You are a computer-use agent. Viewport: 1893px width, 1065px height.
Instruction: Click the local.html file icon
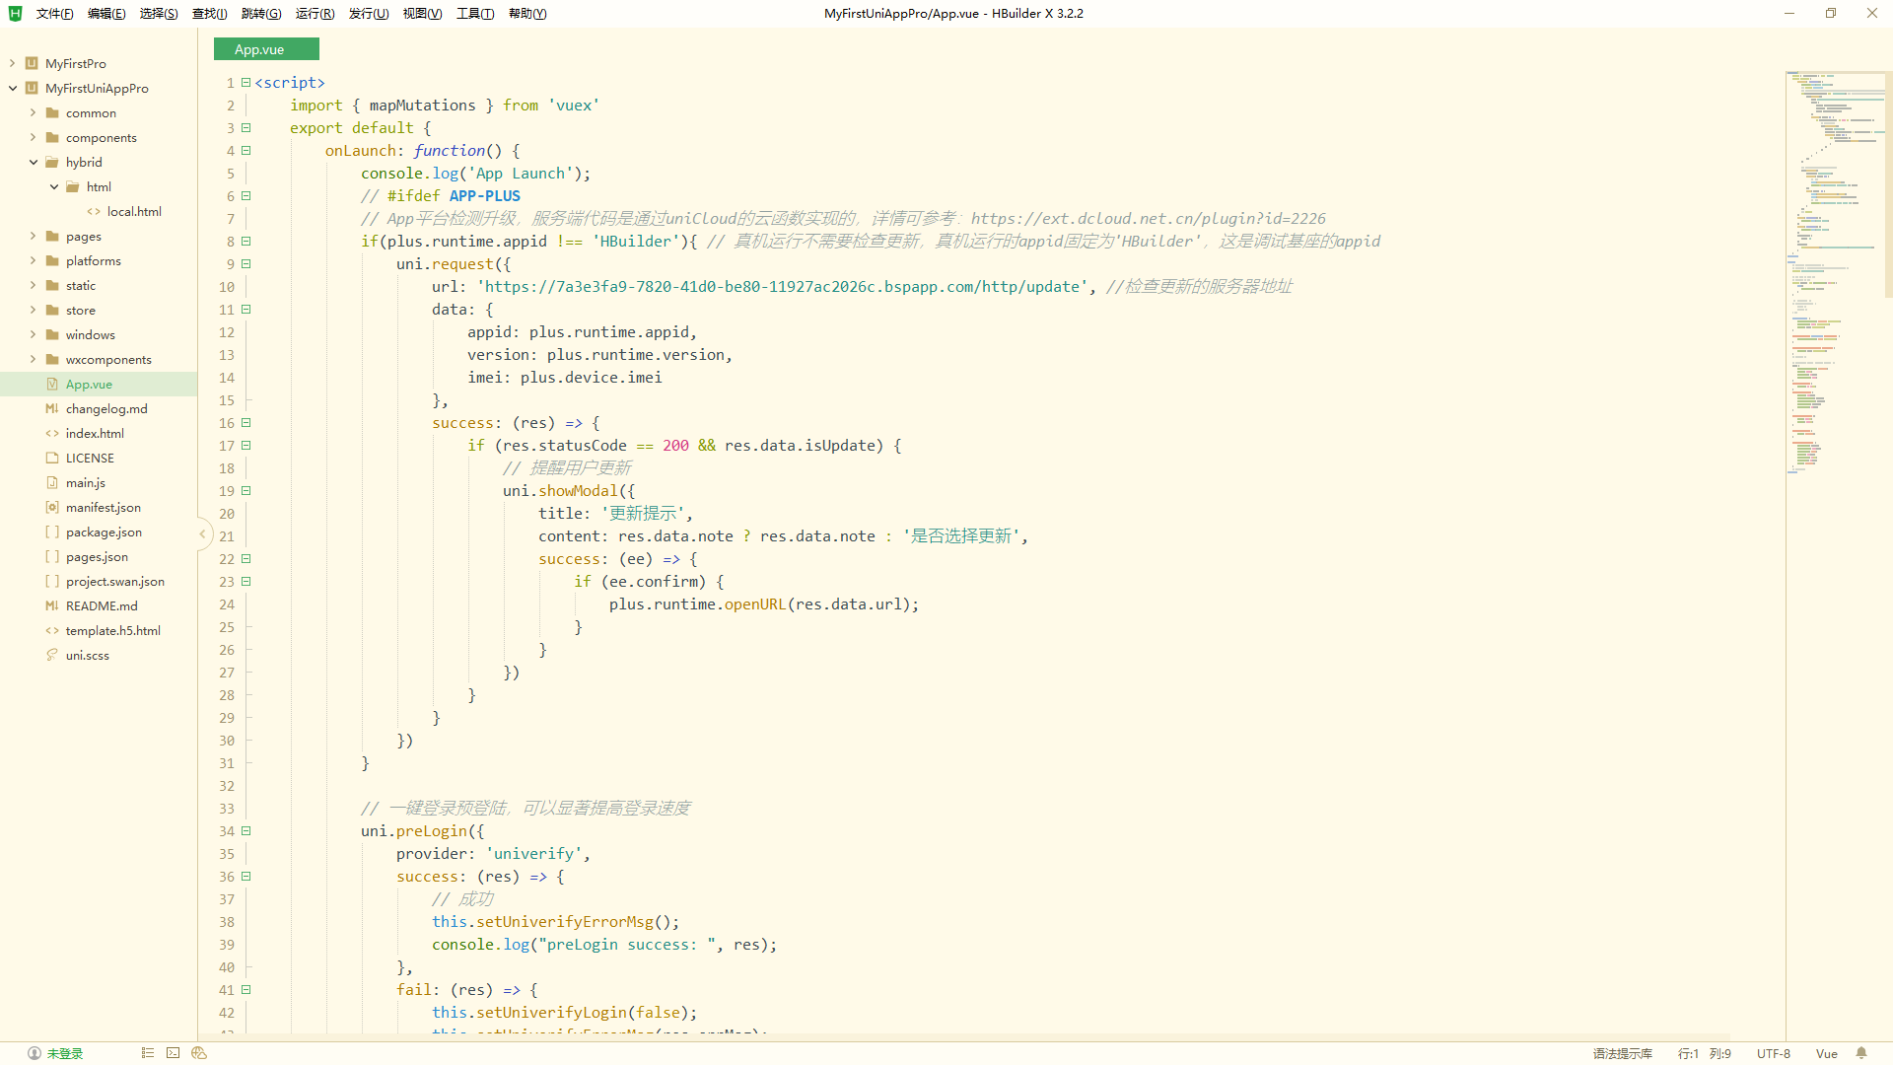pos(94,211)
